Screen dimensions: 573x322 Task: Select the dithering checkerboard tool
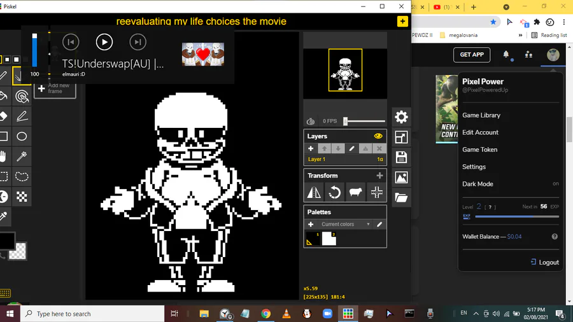22,197
